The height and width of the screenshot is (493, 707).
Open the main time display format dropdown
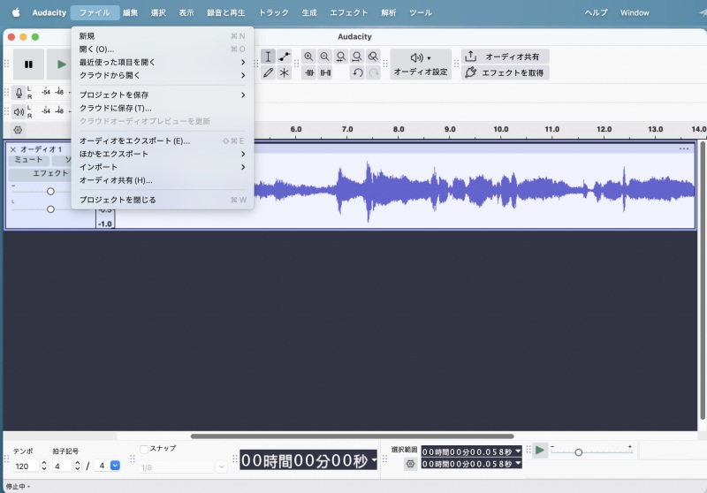(374, 460)
